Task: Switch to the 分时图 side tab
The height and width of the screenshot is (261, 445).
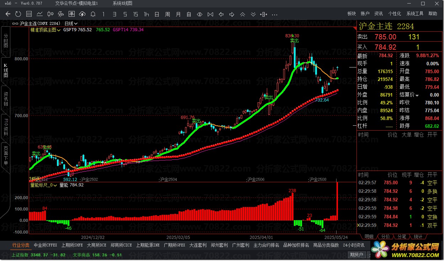Action: pos(5,41)
